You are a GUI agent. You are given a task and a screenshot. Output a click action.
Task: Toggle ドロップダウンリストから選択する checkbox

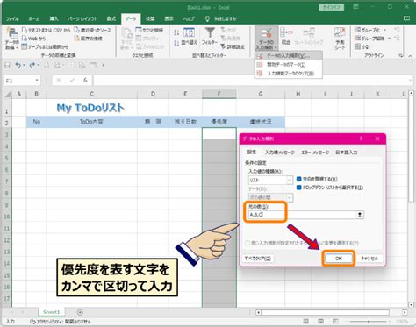click(298, 188)
